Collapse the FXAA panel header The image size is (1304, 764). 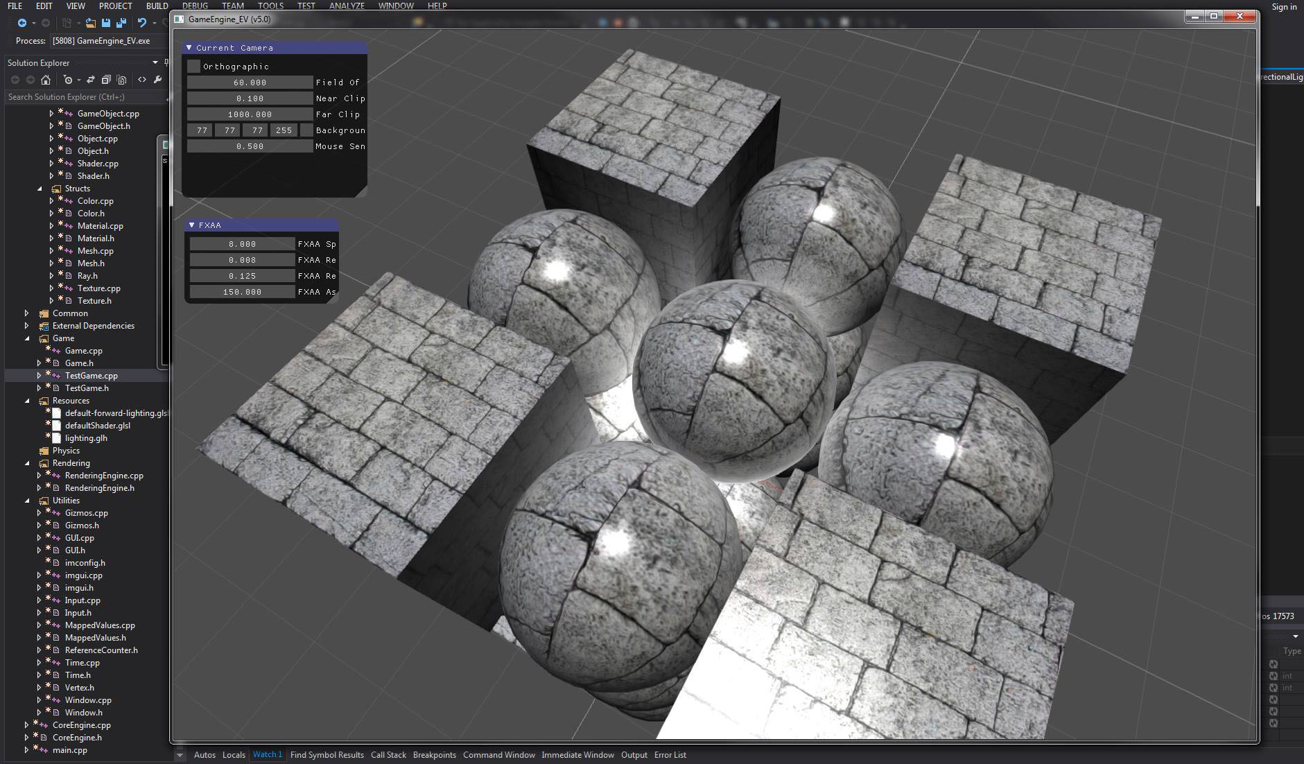tap(192, 225)
